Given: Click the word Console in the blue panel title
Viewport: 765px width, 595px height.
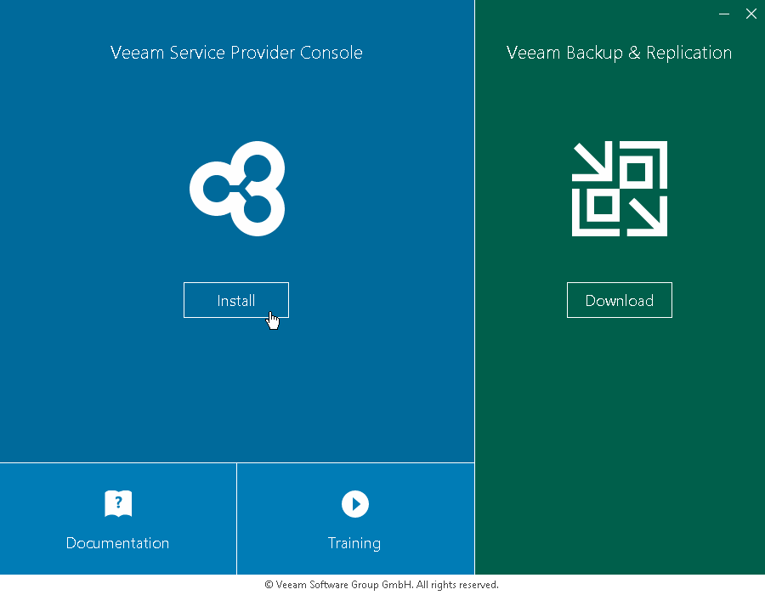Looking at the screenshot, I should [331, 53].
